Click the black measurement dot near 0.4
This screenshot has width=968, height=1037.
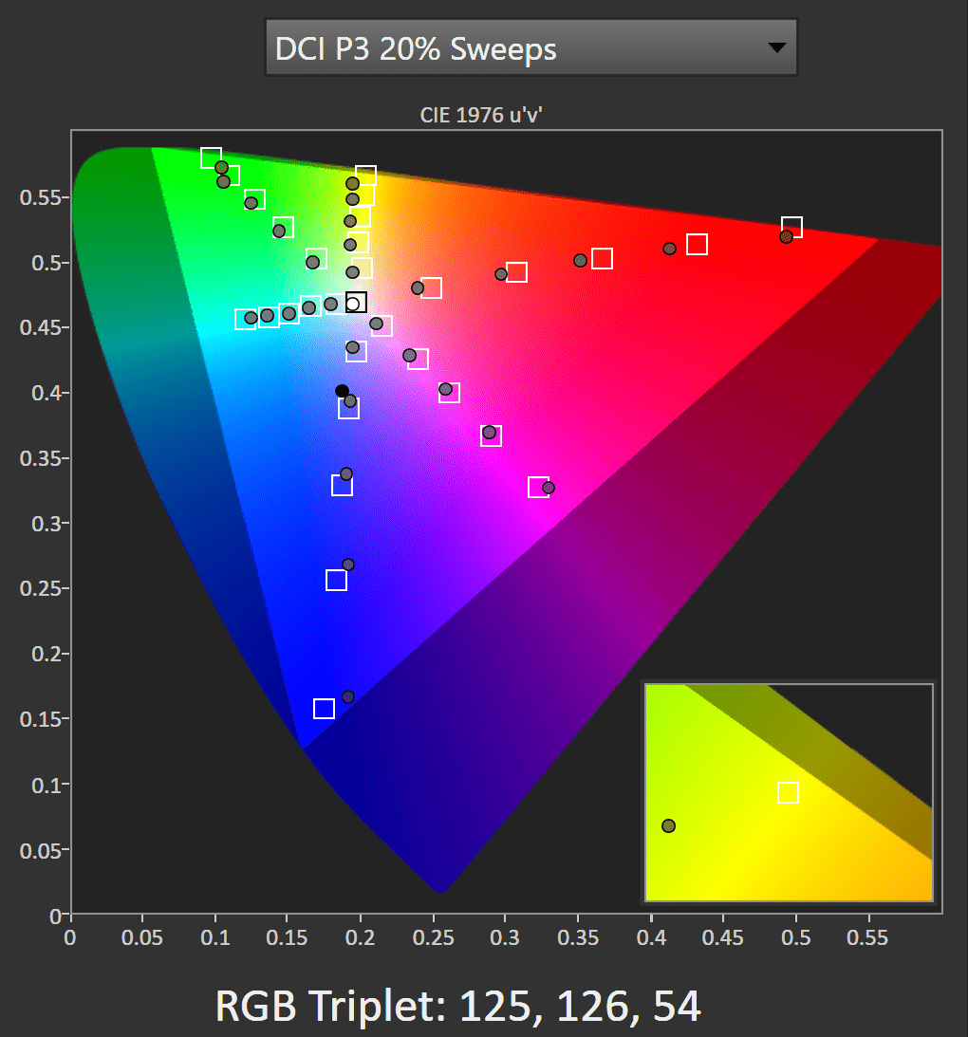click(342, 391)
